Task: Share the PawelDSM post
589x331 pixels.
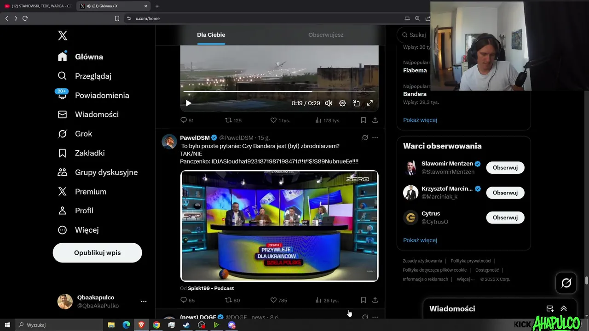Action: (375, 300)
